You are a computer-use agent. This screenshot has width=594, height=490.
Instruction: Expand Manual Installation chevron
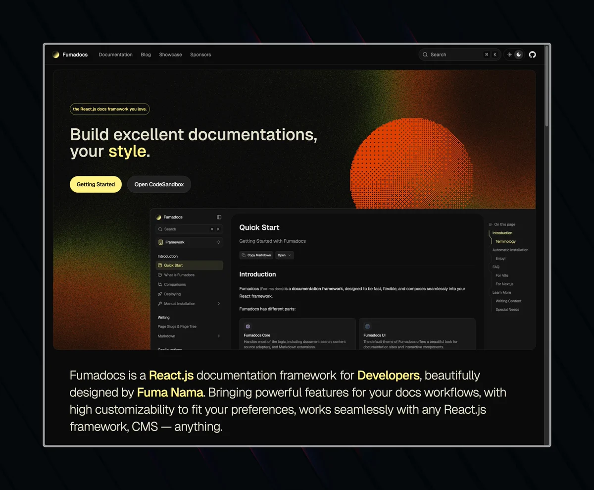pyautogui.click(x=219, y=304)
